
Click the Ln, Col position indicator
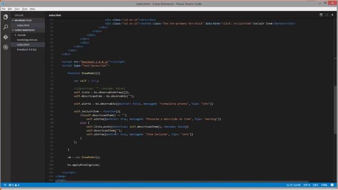294,185
